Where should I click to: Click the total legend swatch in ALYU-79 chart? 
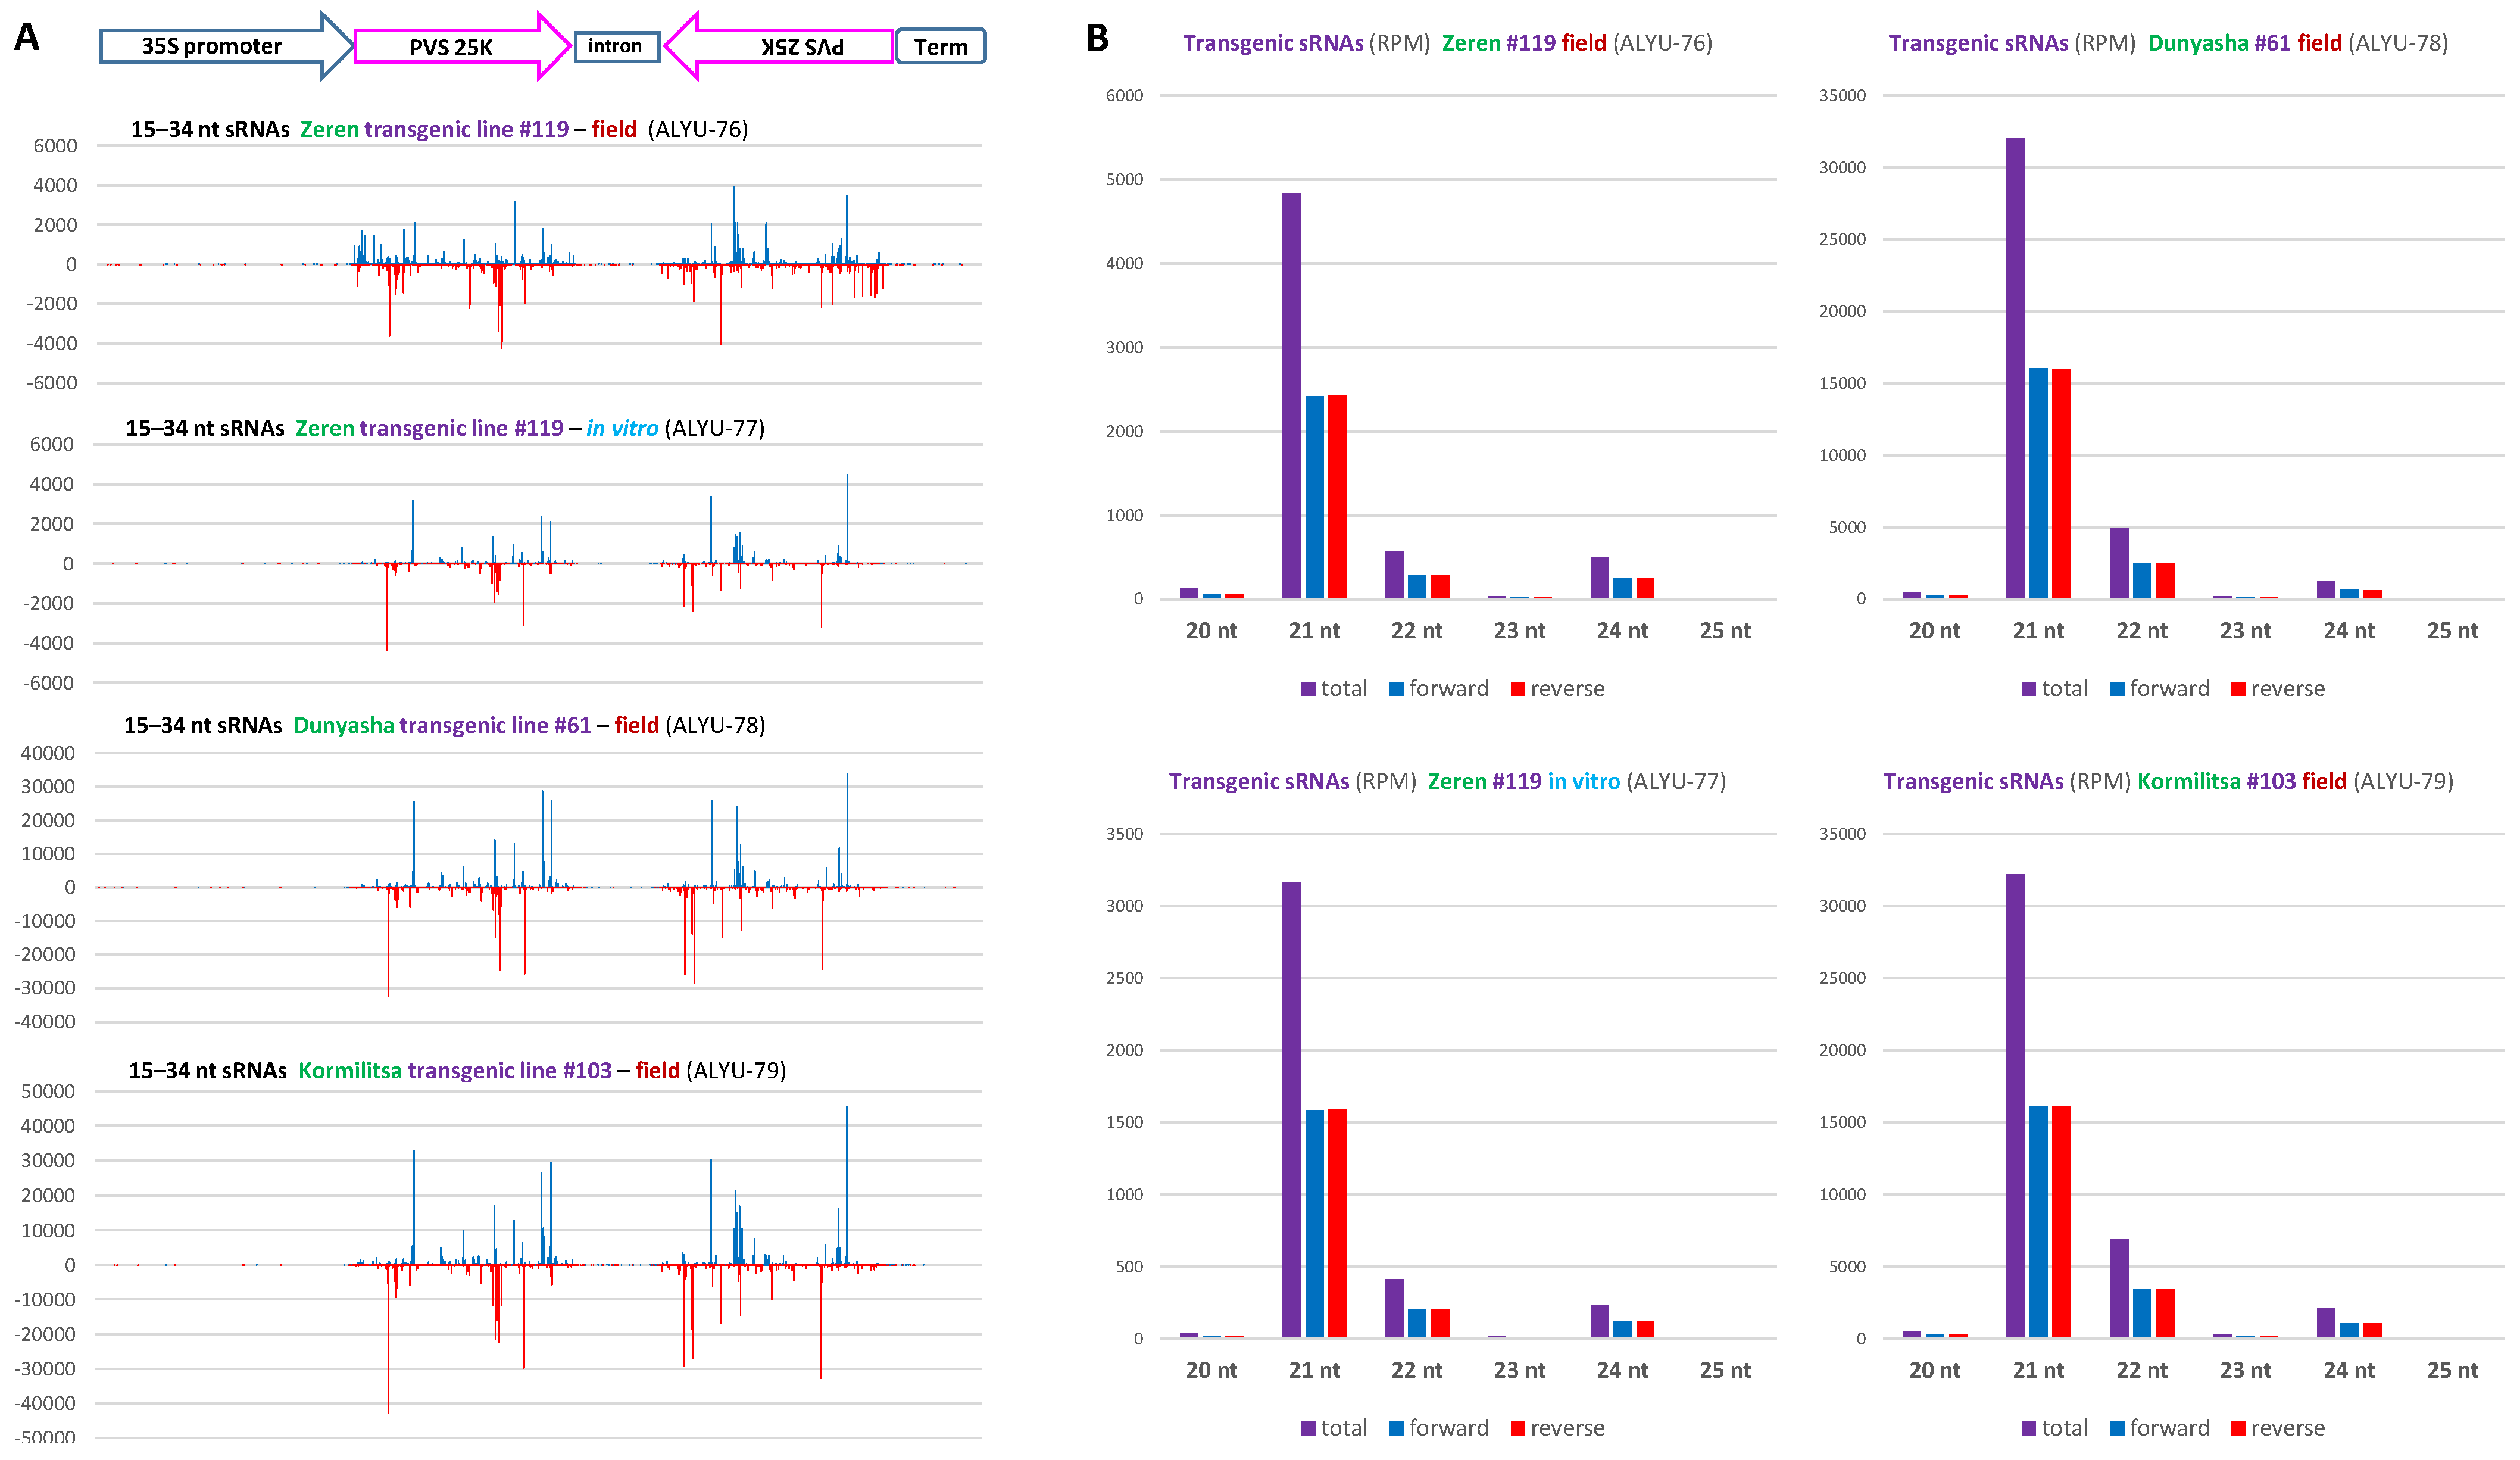[2029, 1428]
